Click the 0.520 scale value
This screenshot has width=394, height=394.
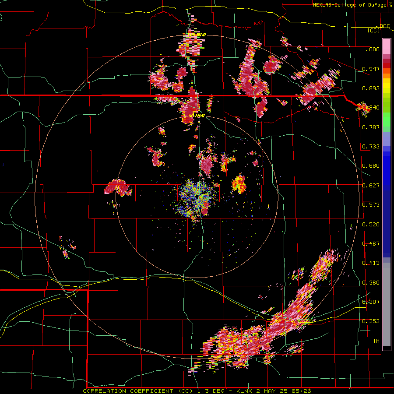click(371, 225)
